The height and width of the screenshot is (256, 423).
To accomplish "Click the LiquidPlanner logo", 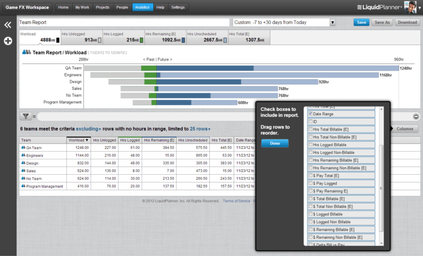I will 380,7.
